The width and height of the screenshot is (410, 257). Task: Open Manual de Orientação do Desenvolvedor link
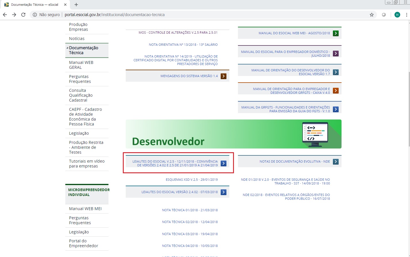click(x=291, y=72)
